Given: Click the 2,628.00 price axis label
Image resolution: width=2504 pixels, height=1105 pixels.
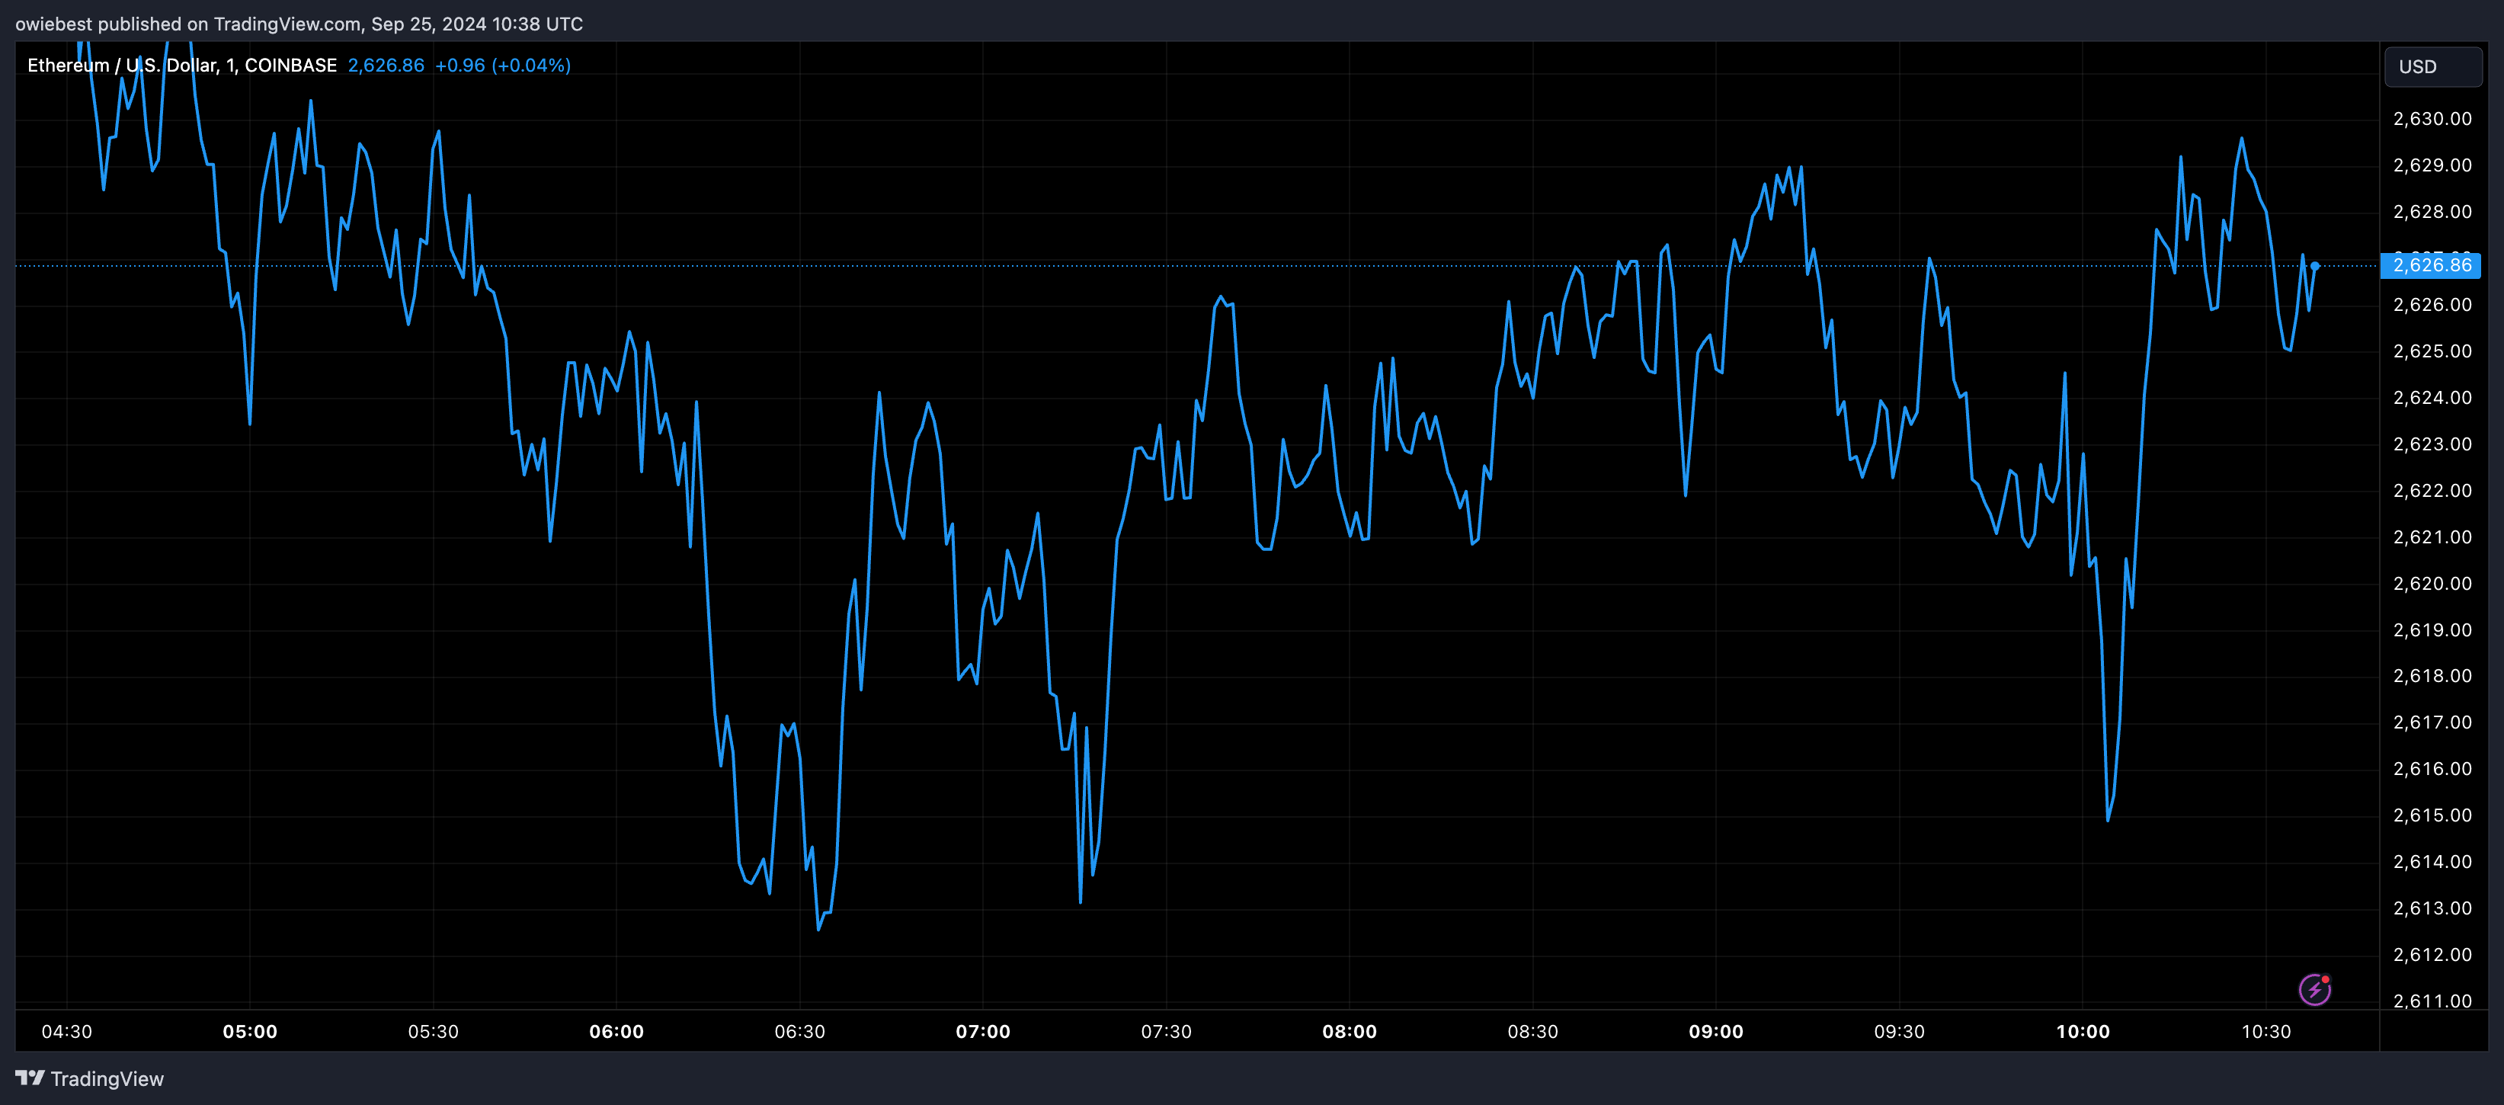Looking at the screenshot, I should (2432, 212).
